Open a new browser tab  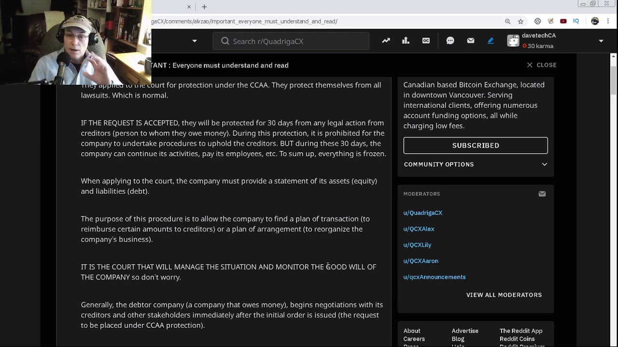[x=204, y=7]
